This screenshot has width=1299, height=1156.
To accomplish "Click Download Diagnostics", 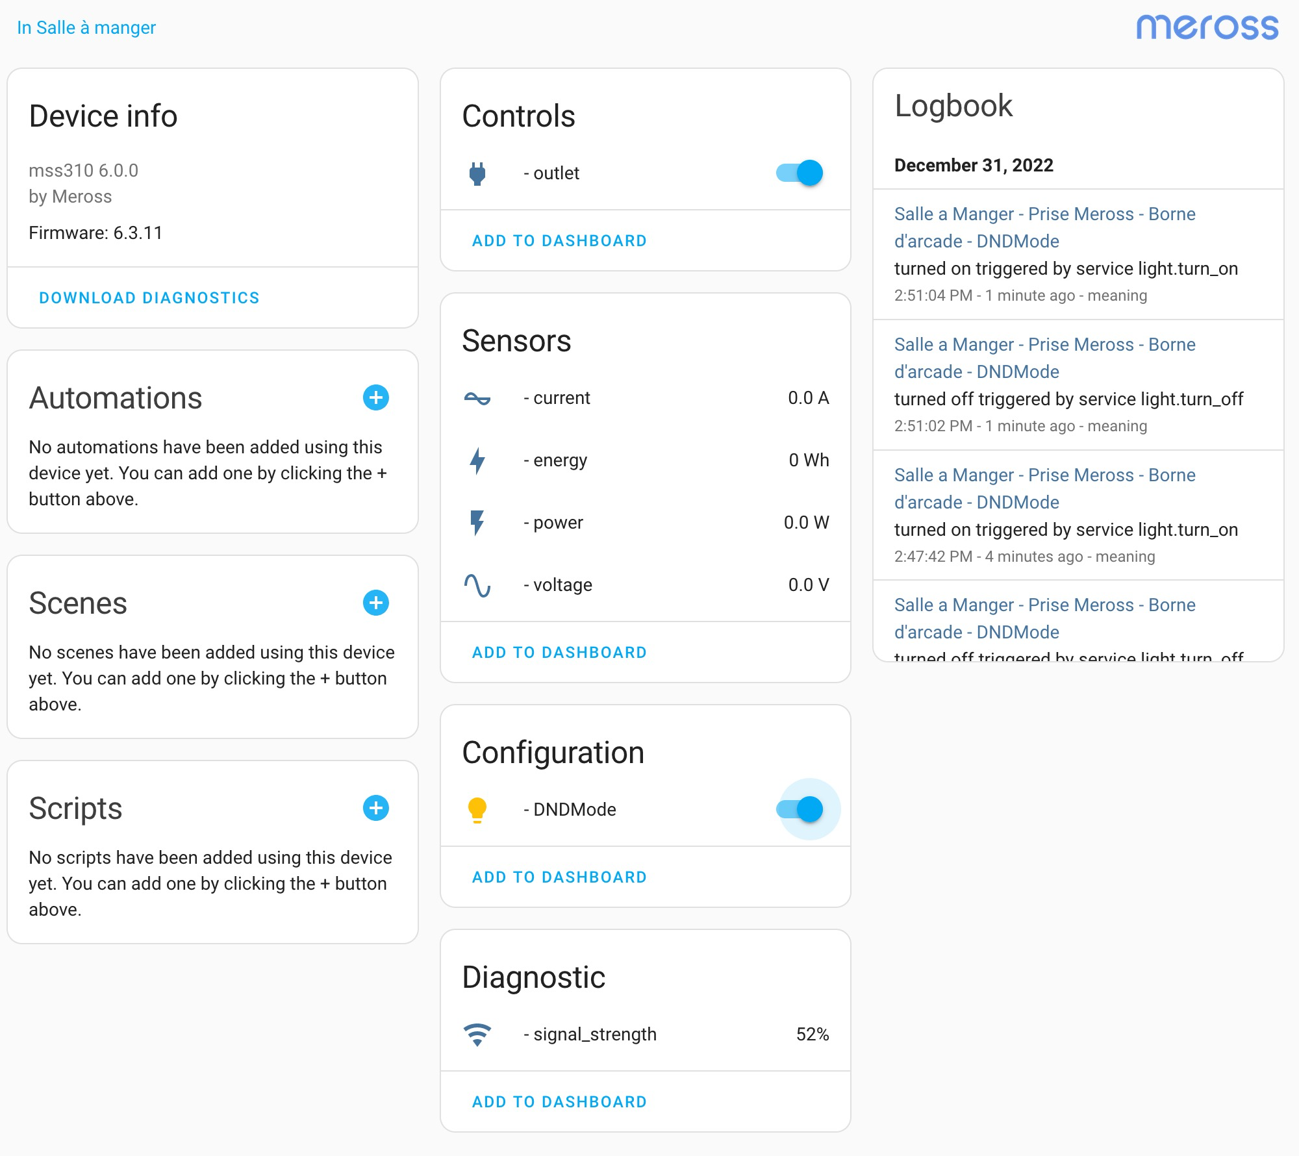I will coord(150,297).
